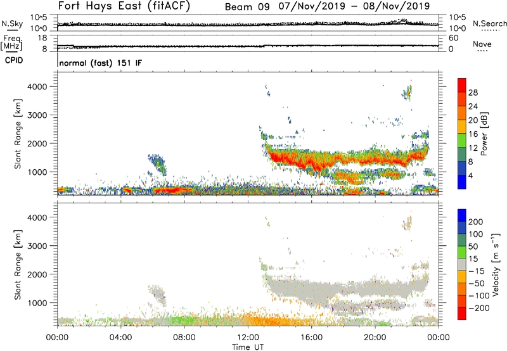Click the 'Nave' legend label

click(x=482, y=44)
